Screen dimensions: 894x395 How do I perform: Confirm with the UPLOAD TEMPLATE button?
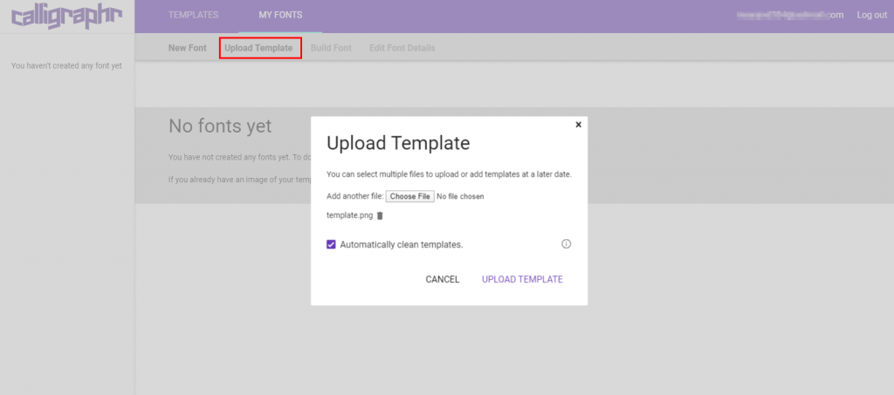coord(522,279)
